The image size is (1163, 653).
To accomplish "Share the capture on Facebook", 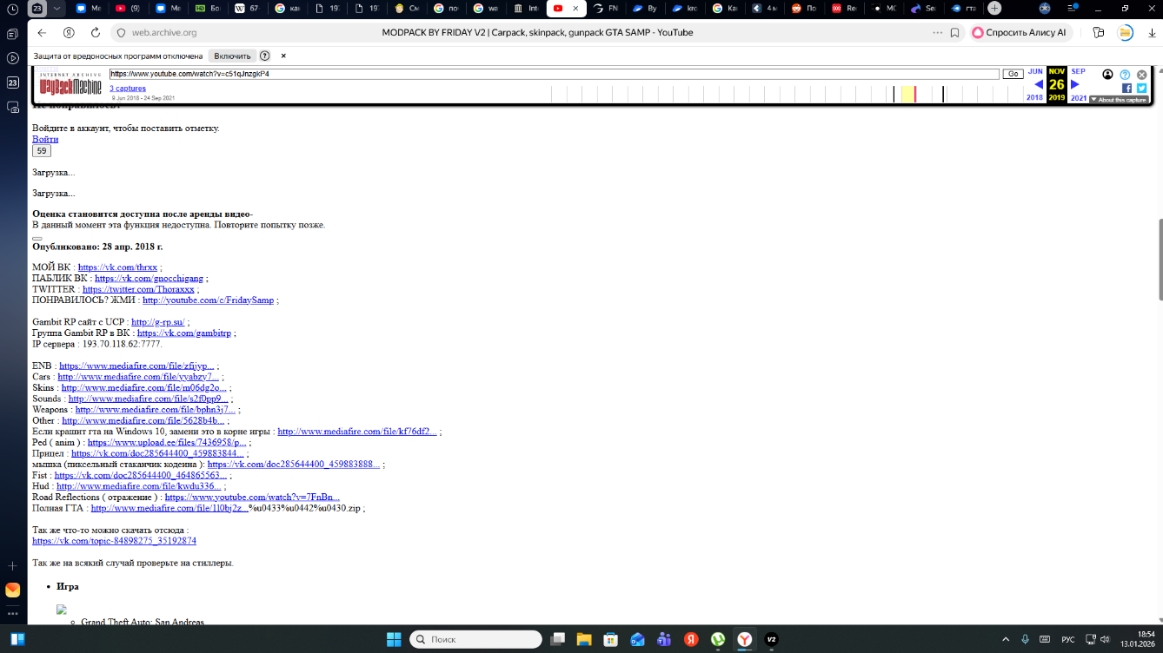I will [1126, 88].
